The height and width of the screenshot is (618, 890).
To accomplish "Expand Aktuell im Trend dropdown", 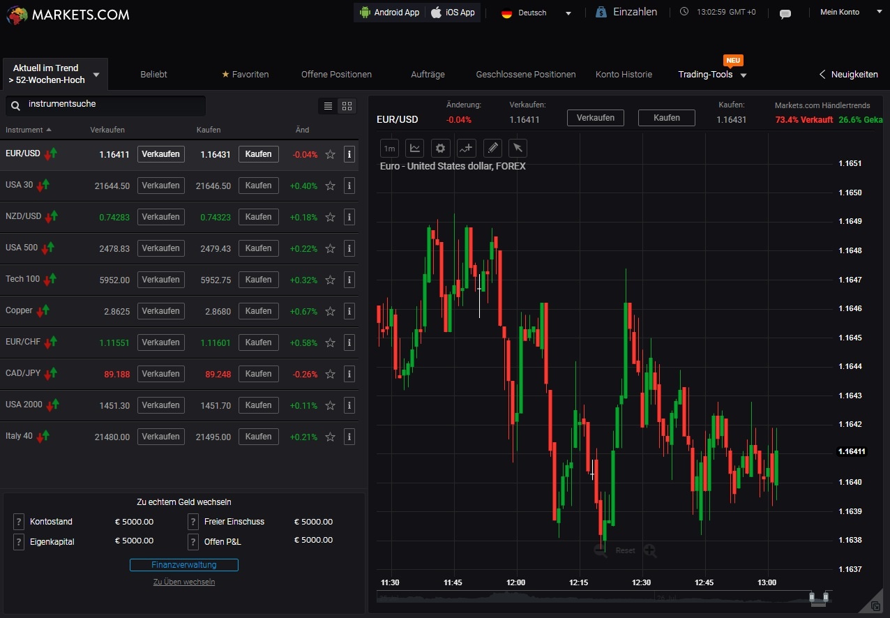I will click(x=55, y=74).
